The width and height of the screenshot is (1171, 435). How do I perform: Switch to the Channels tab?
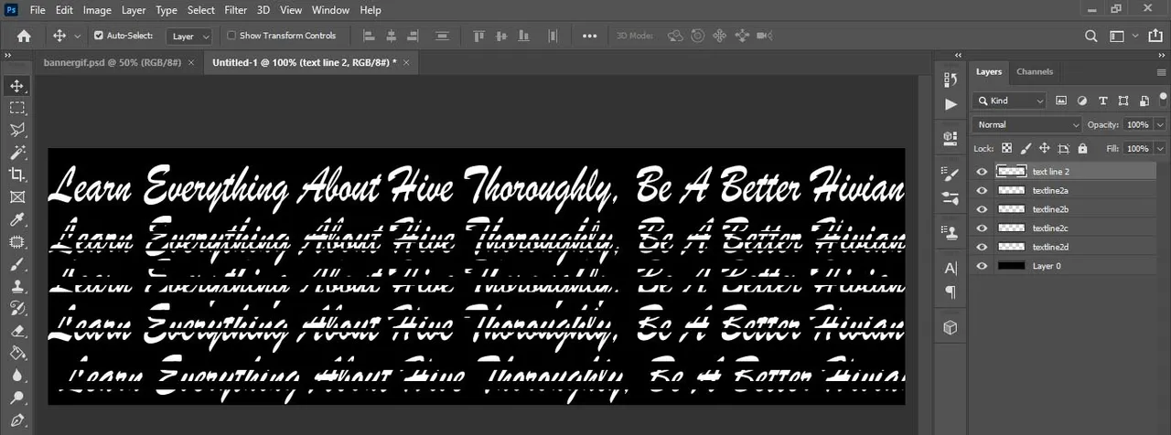(x=1035, y=71)
